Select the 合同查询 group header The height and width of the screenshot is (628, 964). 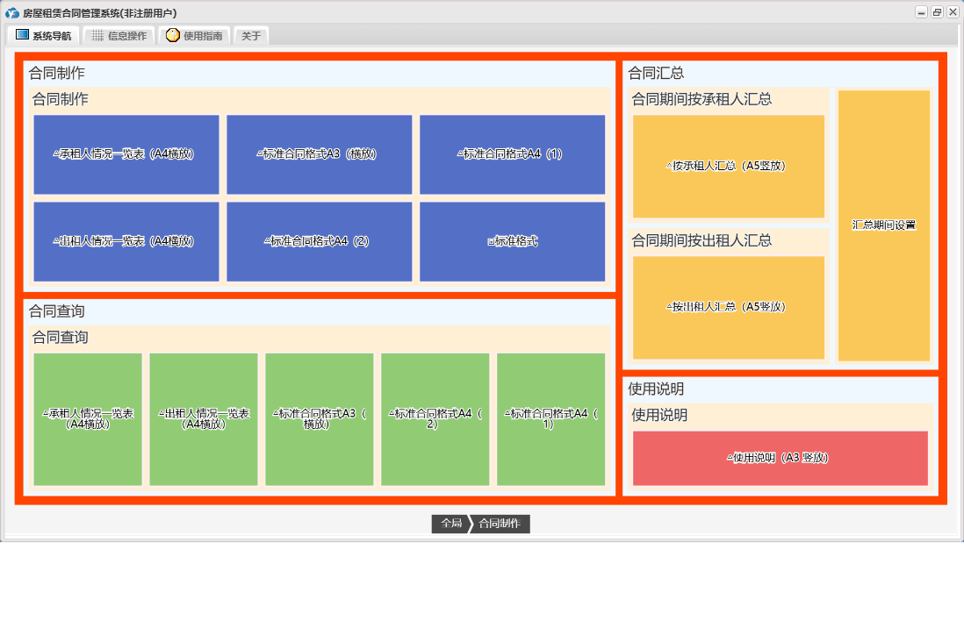57,311
